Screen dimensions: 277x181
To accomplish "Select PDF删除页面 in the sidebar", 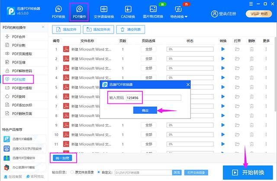I will [x=24, y=113].
